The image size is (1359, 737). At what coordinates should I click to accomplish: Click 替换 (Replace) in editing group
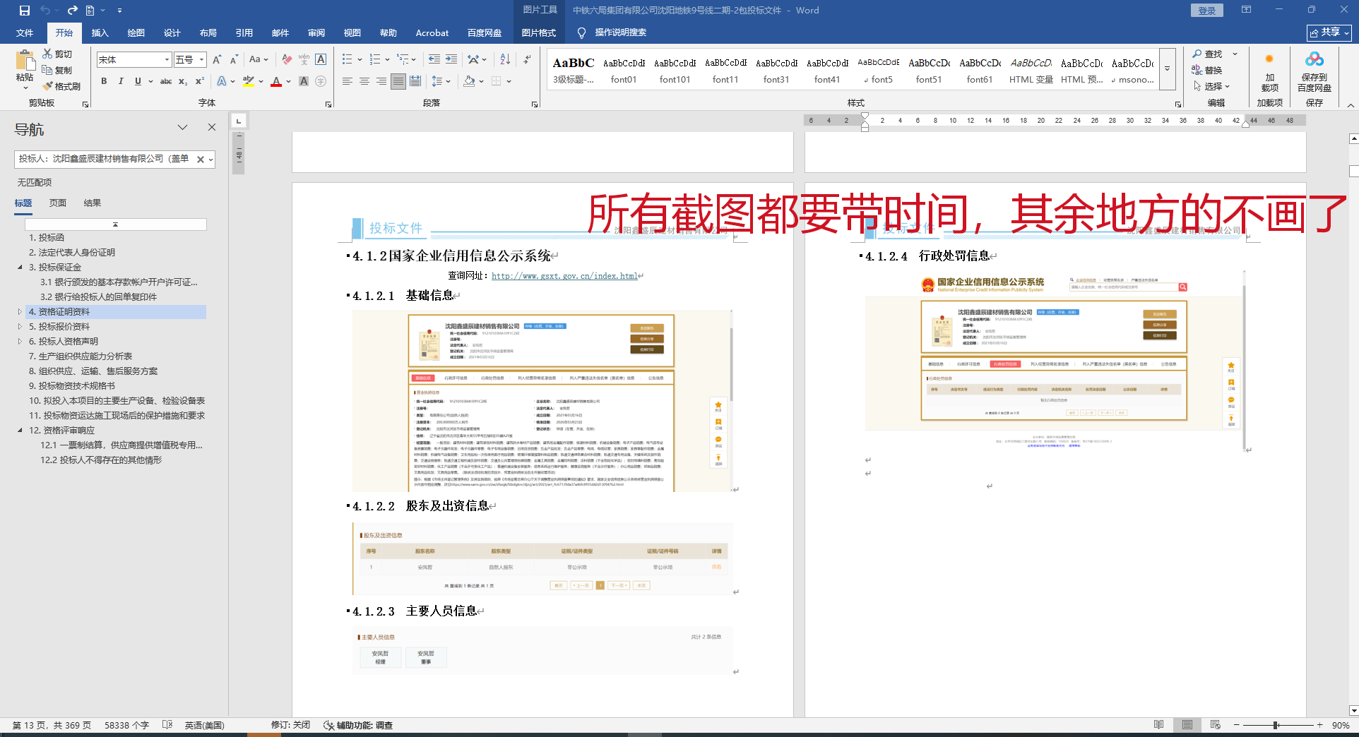pos(1207,70)
